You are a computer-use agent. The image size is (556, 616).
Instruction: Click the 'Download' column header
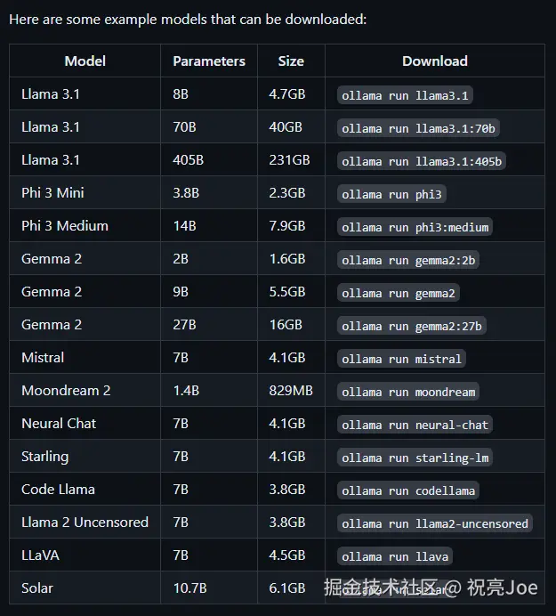435,61
